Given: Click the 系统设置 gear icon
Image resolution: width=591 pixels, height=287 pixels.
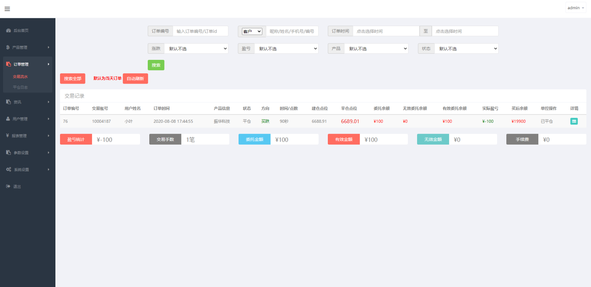Looking at the screenshot, I should tap(9, 169).
